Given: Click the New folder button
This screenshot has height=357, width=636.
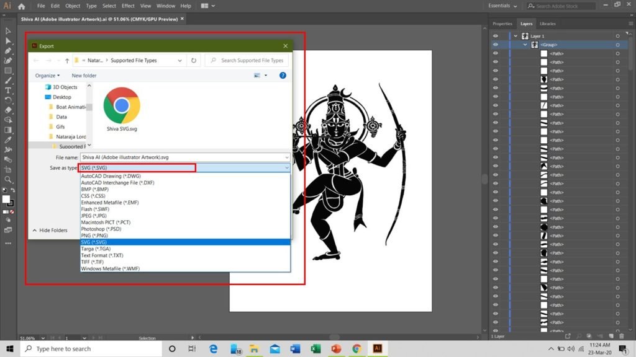Looking at the screenshot, I should point(84,75).
